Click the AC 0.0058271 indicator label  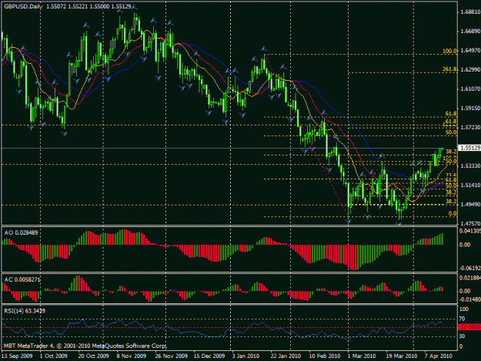point(22,279)
